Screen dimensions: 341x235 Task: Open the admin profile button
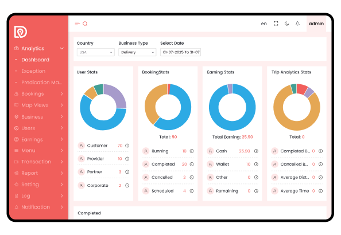coord(316,23)
